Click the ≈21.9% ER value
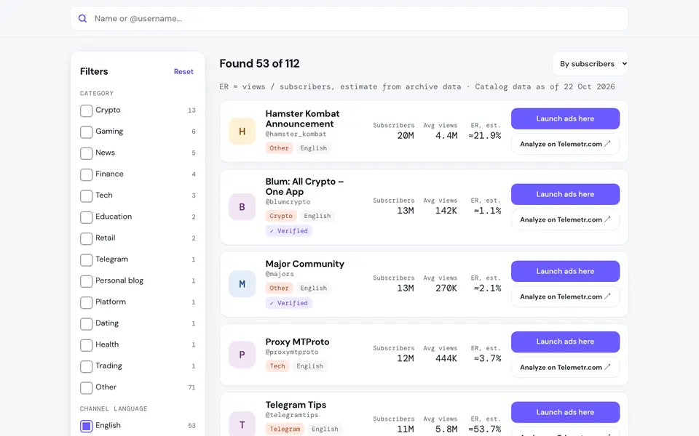Image resolution: width=699 pixels, height=436 pixels. click(485, 136)
